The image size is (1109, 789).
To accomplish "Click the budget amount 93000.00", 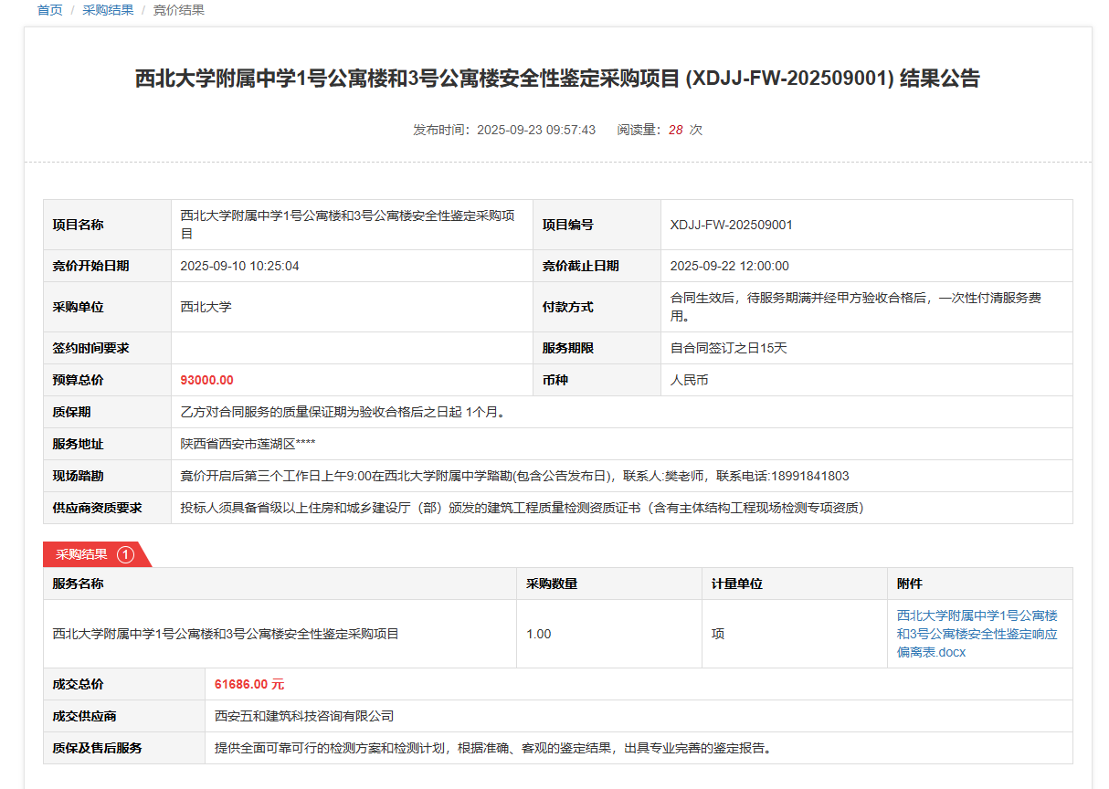I will tap(206, 380).
